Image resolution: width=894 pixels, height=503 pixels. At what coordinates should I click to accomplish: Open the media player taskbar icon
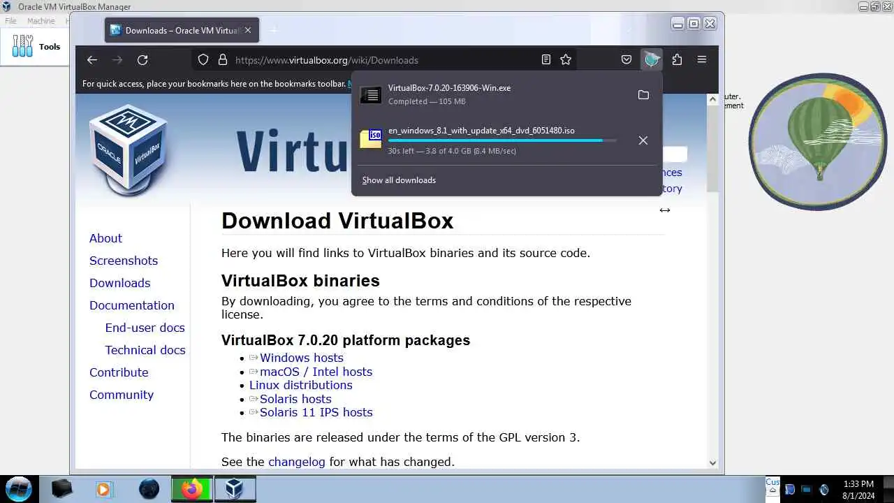click(103, 489)
